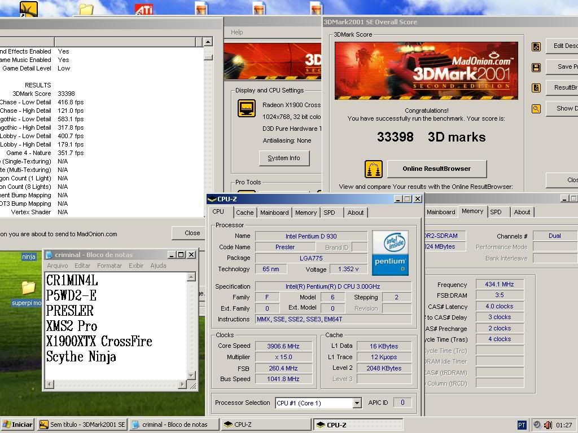Click the monitor icon in Display and CPU Settings

247,108
